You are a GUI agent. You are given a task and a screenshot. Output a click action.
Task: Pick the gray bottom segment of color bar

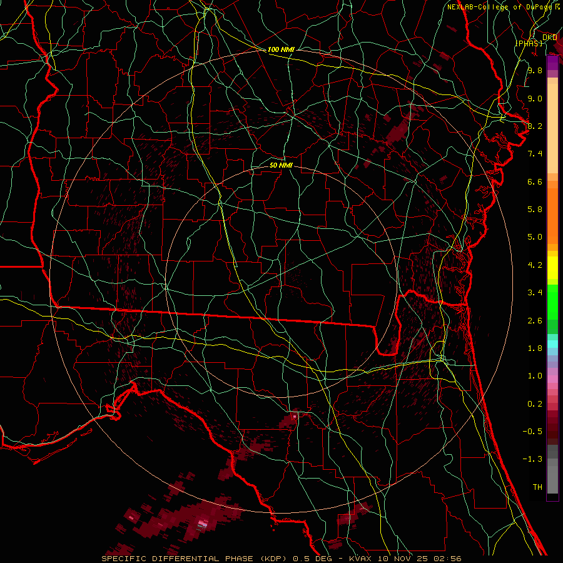pyautogui.click(x=552, y=476)
